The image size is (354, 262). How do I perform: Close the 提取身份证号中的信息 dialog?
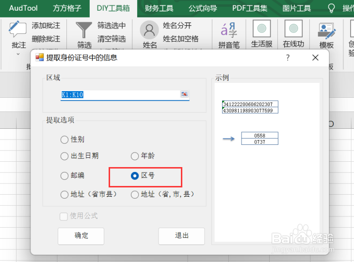point(315,58)
